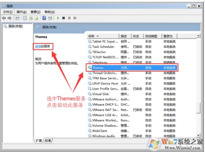This screenshot has height=152, width=205.
Task: Click 网络服务 login cell for Telephony
Action: pos(169,62)
